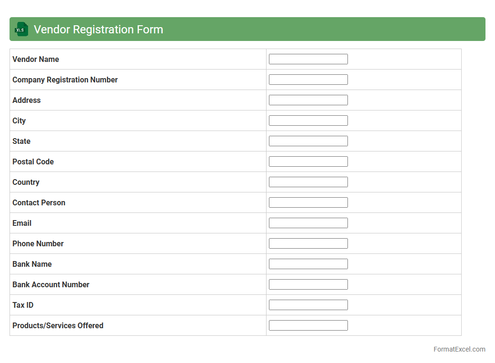Focus the Products/Services Offered field

tap(308, 325)
